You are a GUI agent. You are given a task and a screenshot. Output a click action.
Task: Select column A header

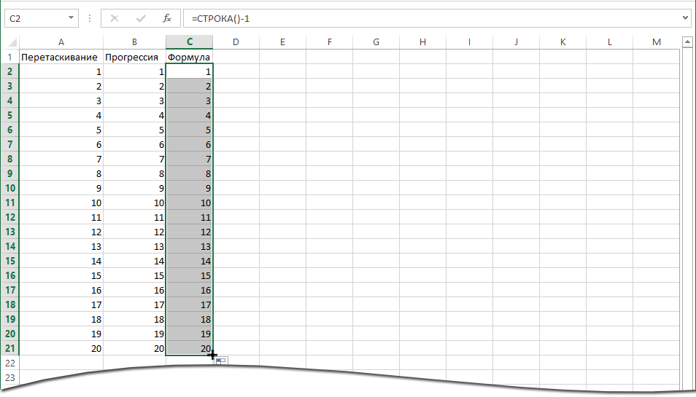click(x=61, y=42)
